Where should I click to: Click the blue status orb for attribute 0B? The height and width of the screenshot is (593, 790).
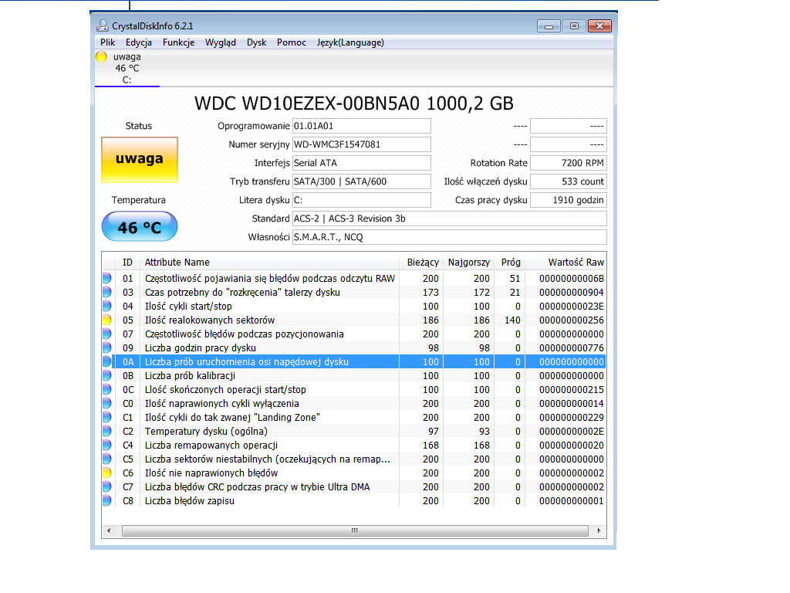pyautogui.click(x=106, y=376)
